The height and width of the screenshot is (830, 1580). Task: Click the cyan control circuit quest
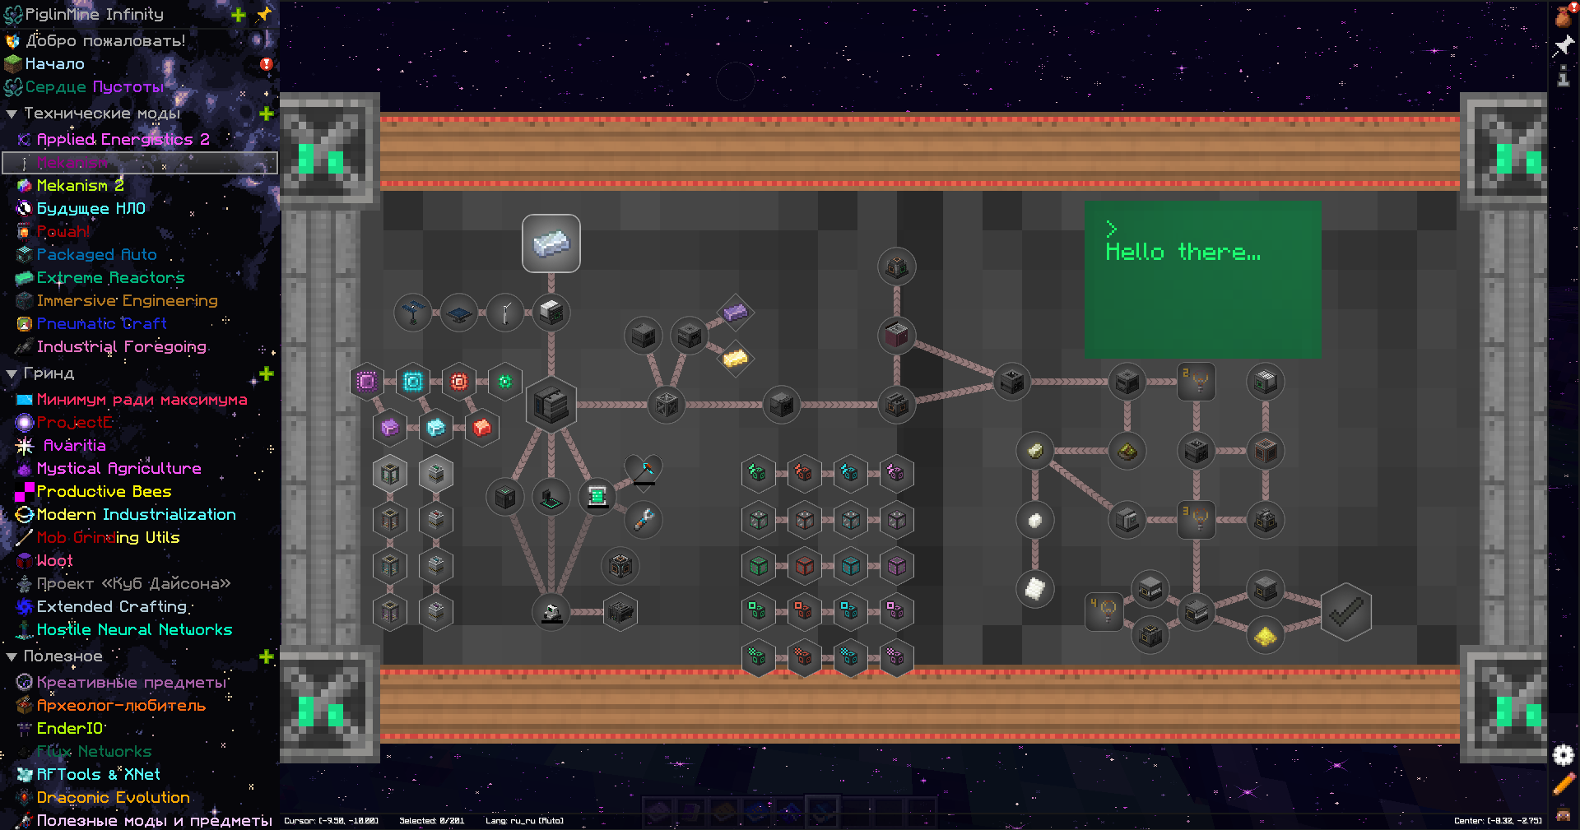pos(413,382)
